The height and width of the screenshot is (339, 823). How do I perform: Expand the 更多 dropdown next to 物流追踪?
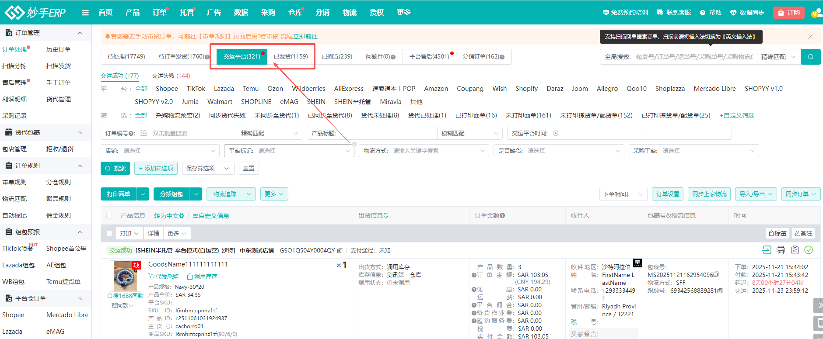point(274,194)
